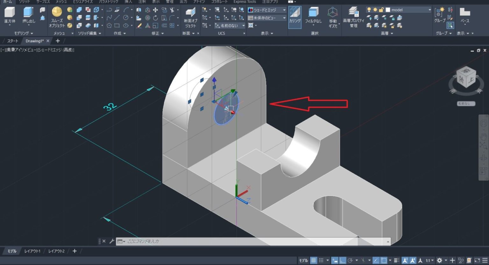Click plus to create a new layout
489x265 pixels.
click(x=74, y=251)
